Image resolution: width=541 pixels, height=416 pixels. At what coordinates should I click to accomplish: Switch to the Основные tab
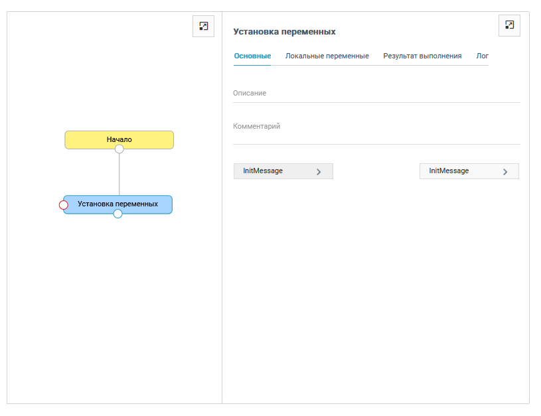252,56
